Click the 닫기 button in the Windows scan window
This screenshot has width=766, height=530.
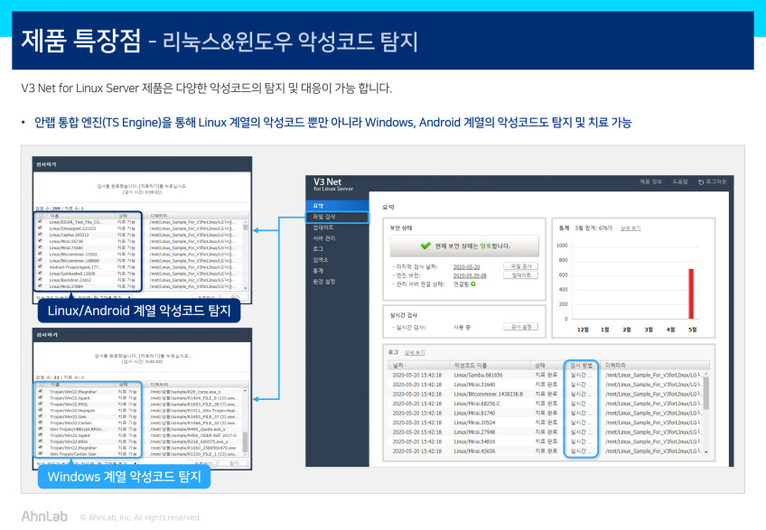[235, 463]
